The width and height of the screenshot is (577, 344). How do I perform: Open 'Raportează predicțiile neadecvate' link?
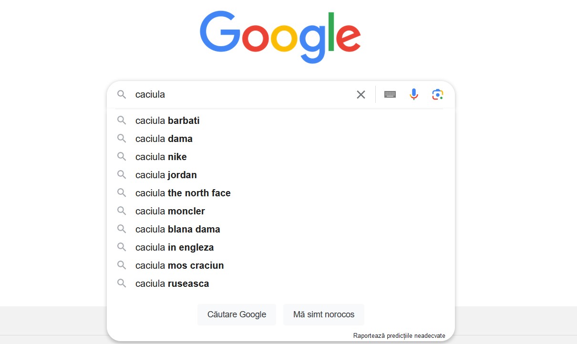pyautogui.click(x=399, y=336)
